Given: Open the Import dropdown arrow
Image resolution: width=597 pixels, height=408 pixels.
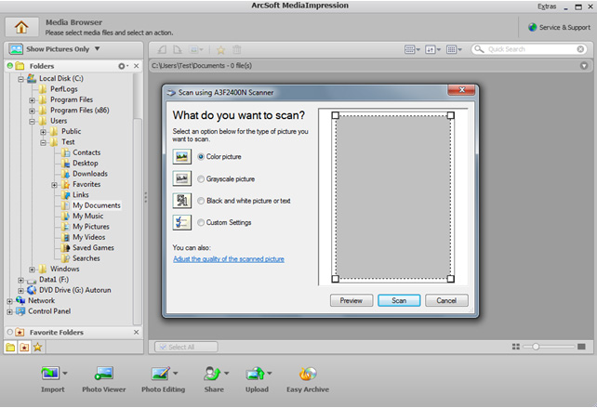Looking at the screenshot, I should (65, 373).
